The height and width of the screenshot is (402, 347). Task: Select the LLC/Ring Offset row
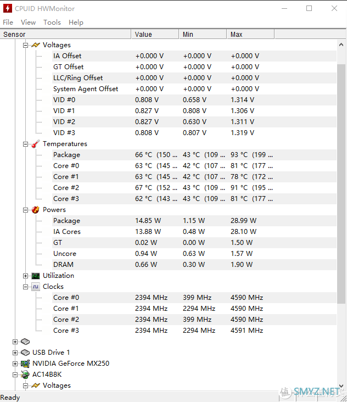(194, 78)
